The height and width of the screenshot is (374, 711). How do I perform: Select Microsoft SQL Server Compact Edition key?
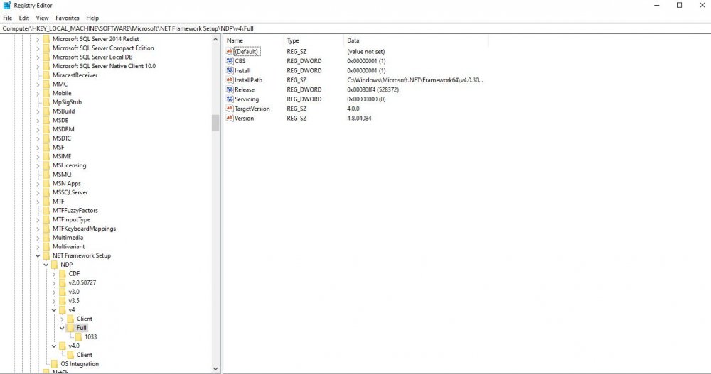[103, 48]
